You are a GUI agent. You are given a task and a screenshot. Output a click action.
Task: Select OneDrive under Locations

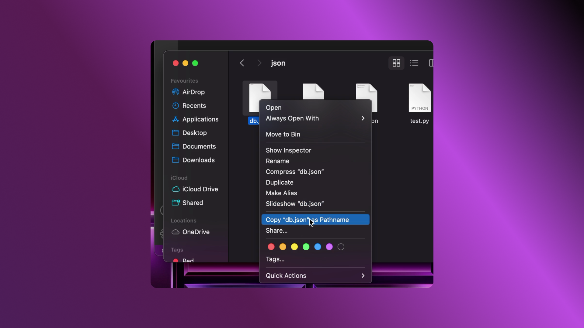pos(196,232)
